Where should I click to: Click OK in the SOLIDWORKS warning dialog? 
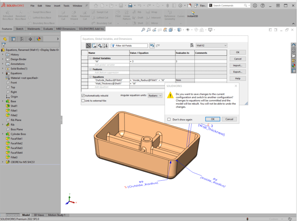212,119
